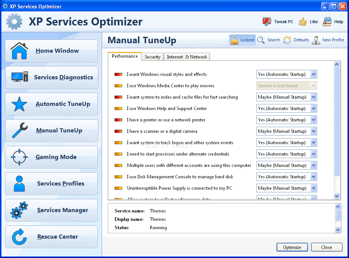
Task: Click red indicator beside visual styles row
Action: tap(118, 74)
